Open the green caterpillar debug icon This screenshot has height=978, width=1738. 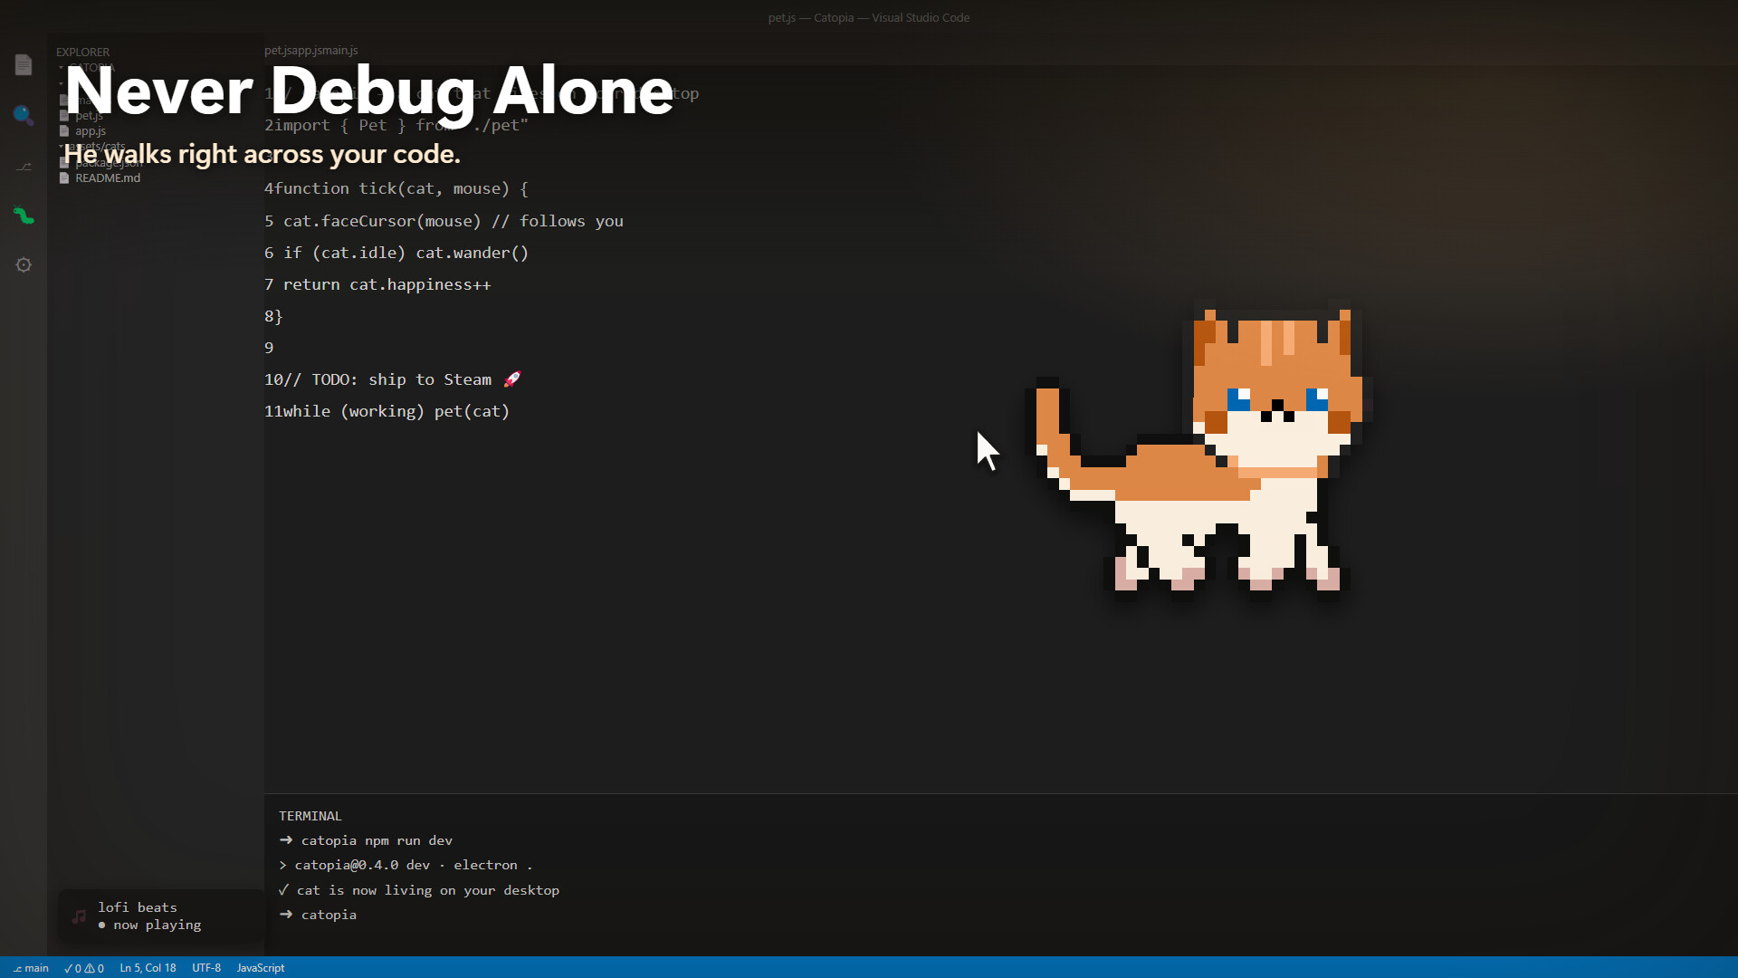24,216
